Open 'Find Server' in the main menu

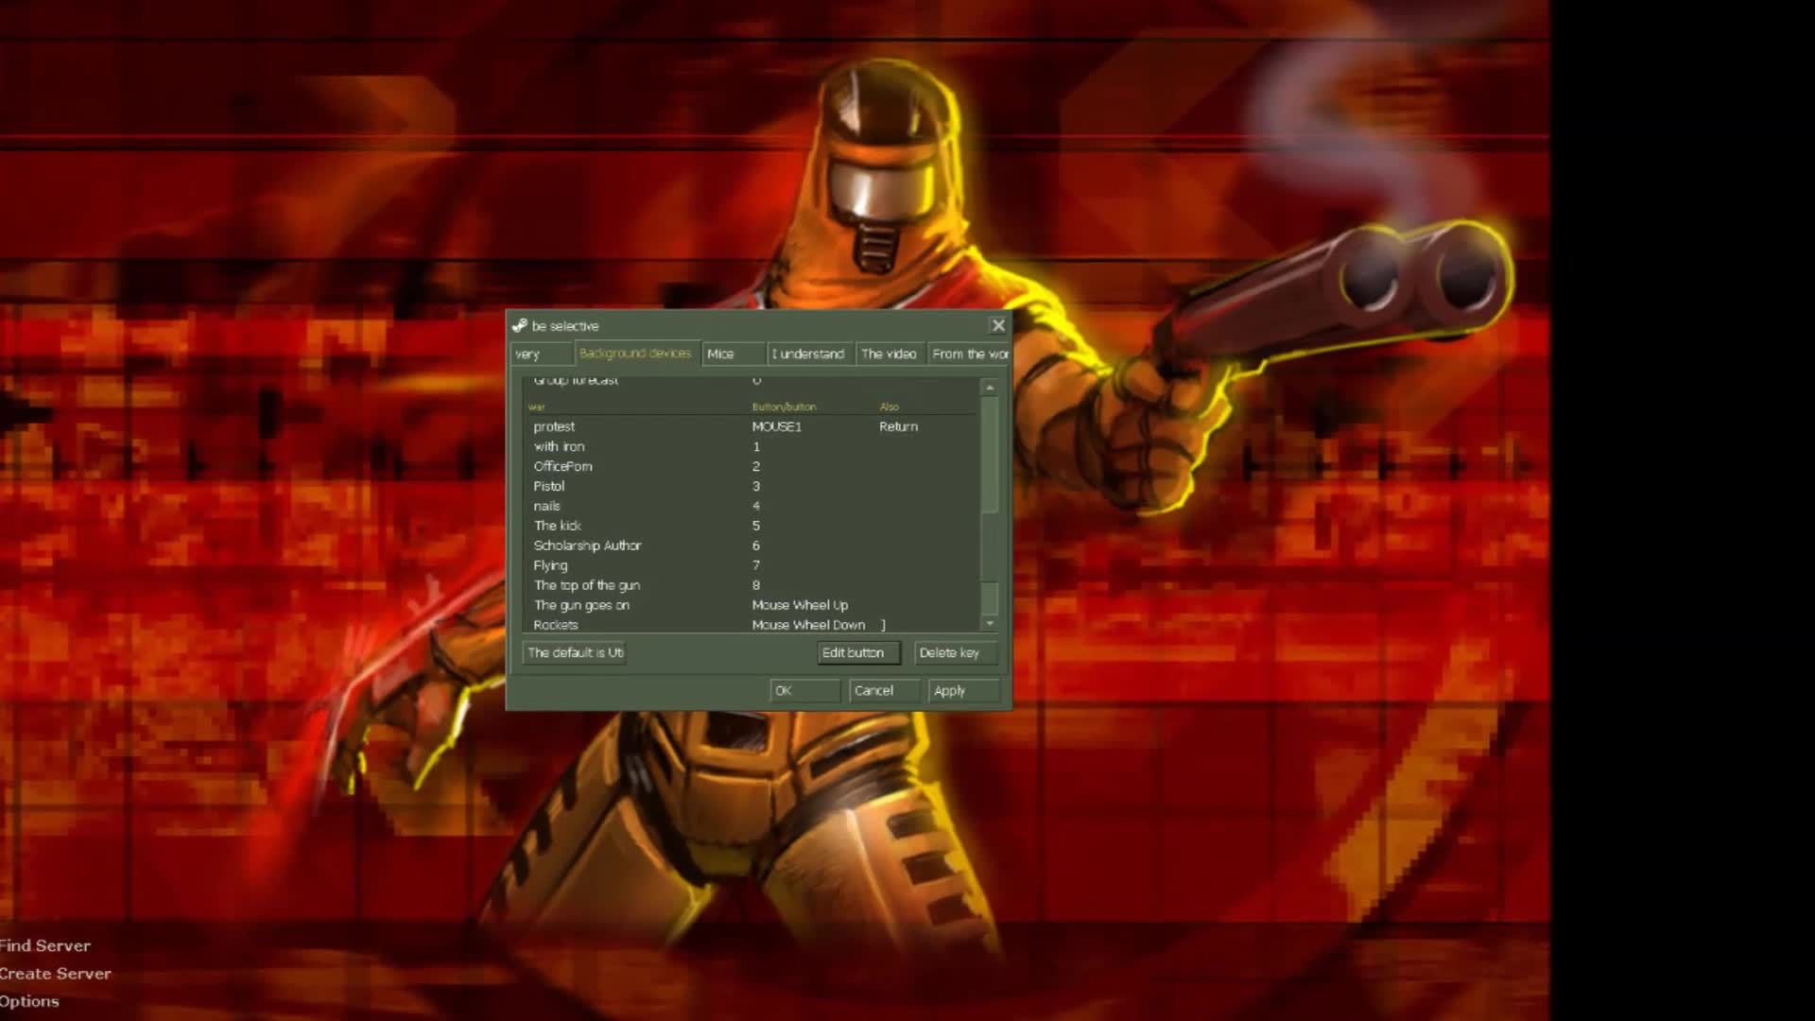(x=45, y=945)
